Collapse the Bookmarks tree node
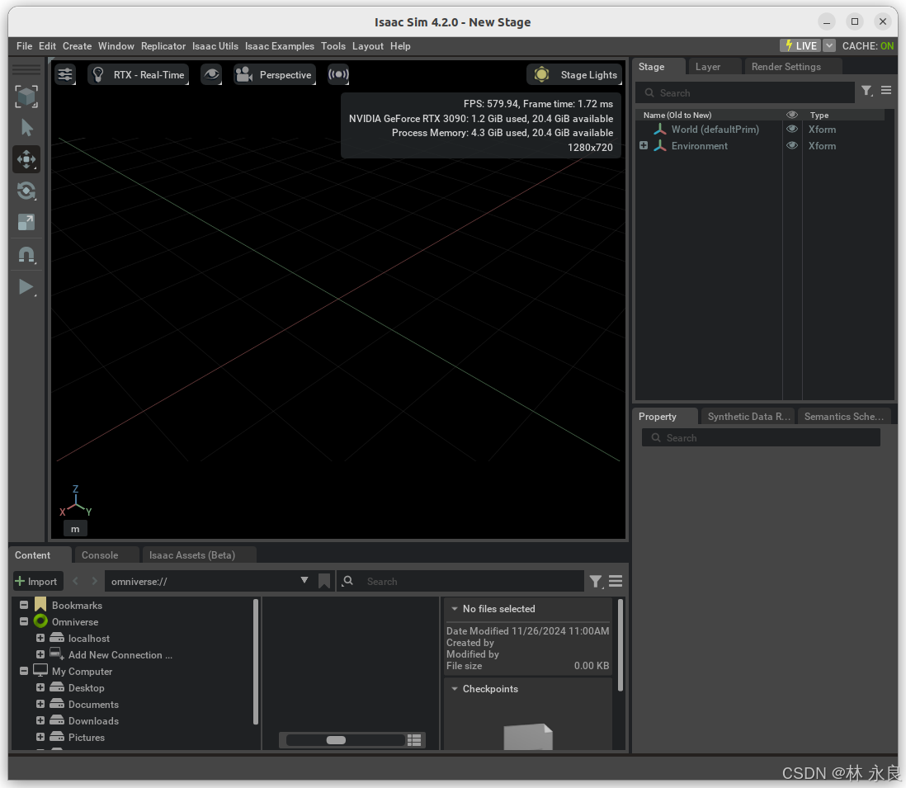This screenshot has width=906, height=788. coord(24,605)
